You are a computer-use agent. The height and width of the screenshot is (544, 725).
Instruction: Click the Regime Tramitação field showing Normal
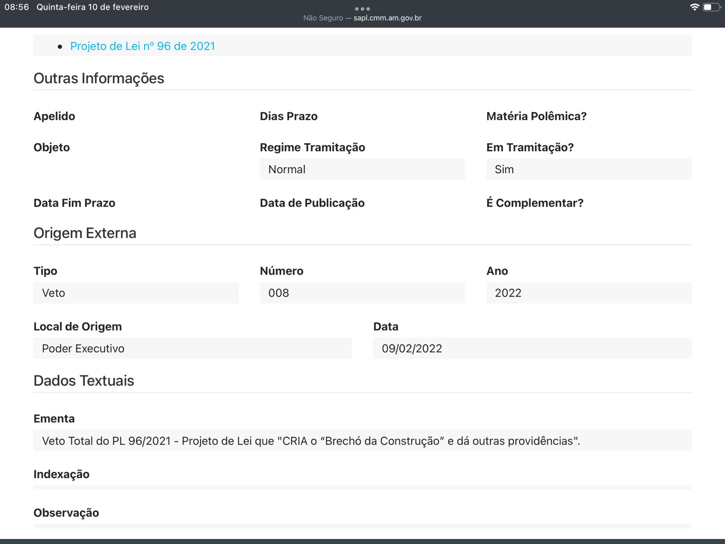tap(362, 169)
